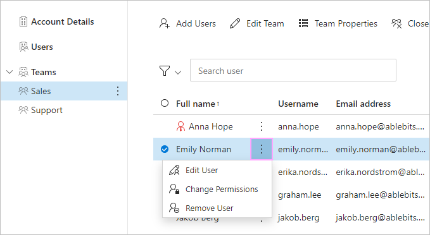This screenshot has height=235, width=430.
Task: Click the Add Users button
Action: [x=187, y=23]
